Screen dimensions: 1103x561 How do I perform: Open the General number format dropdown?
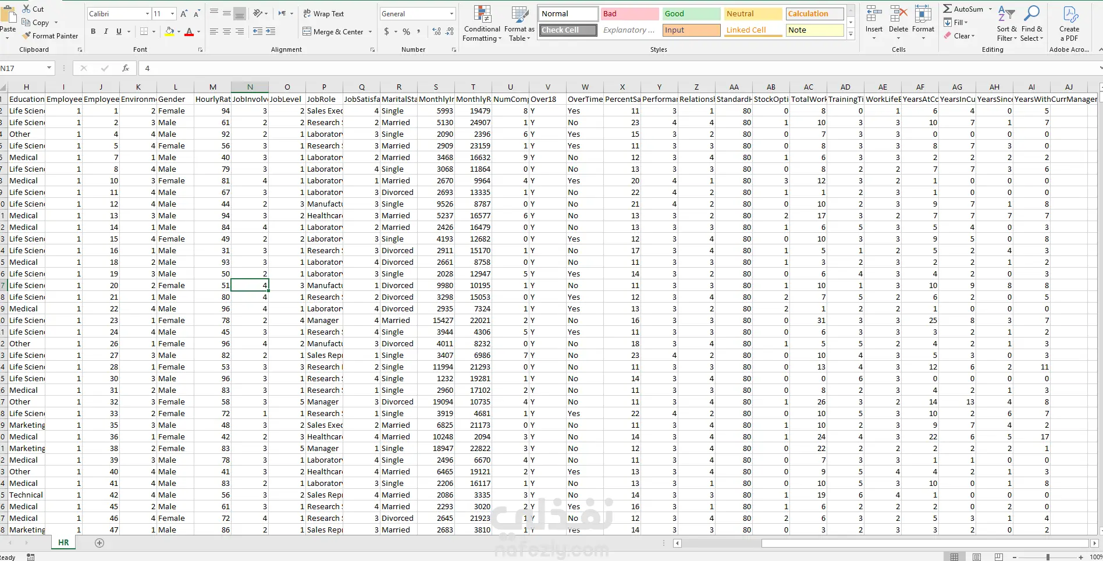click(451, 13)
